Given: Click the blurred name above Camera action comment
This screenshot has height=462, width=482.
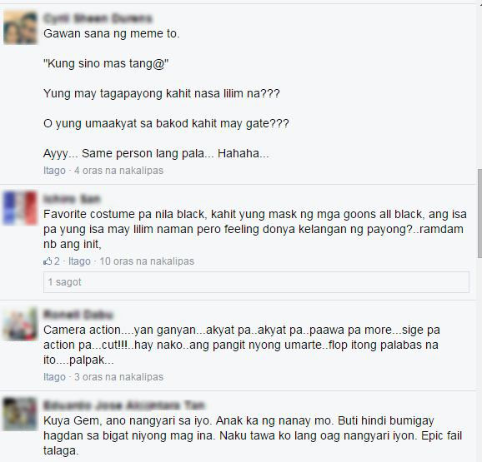Looking at the screenshot, I should coord(78,315).
